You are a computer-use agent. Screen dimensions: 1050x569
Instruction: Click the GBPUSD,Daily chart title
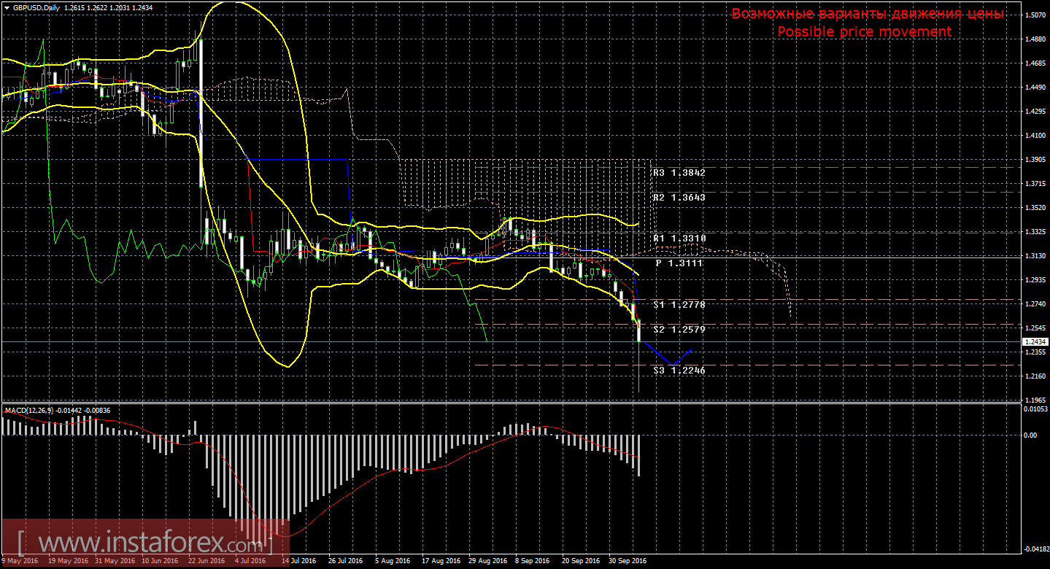(36, 7)
